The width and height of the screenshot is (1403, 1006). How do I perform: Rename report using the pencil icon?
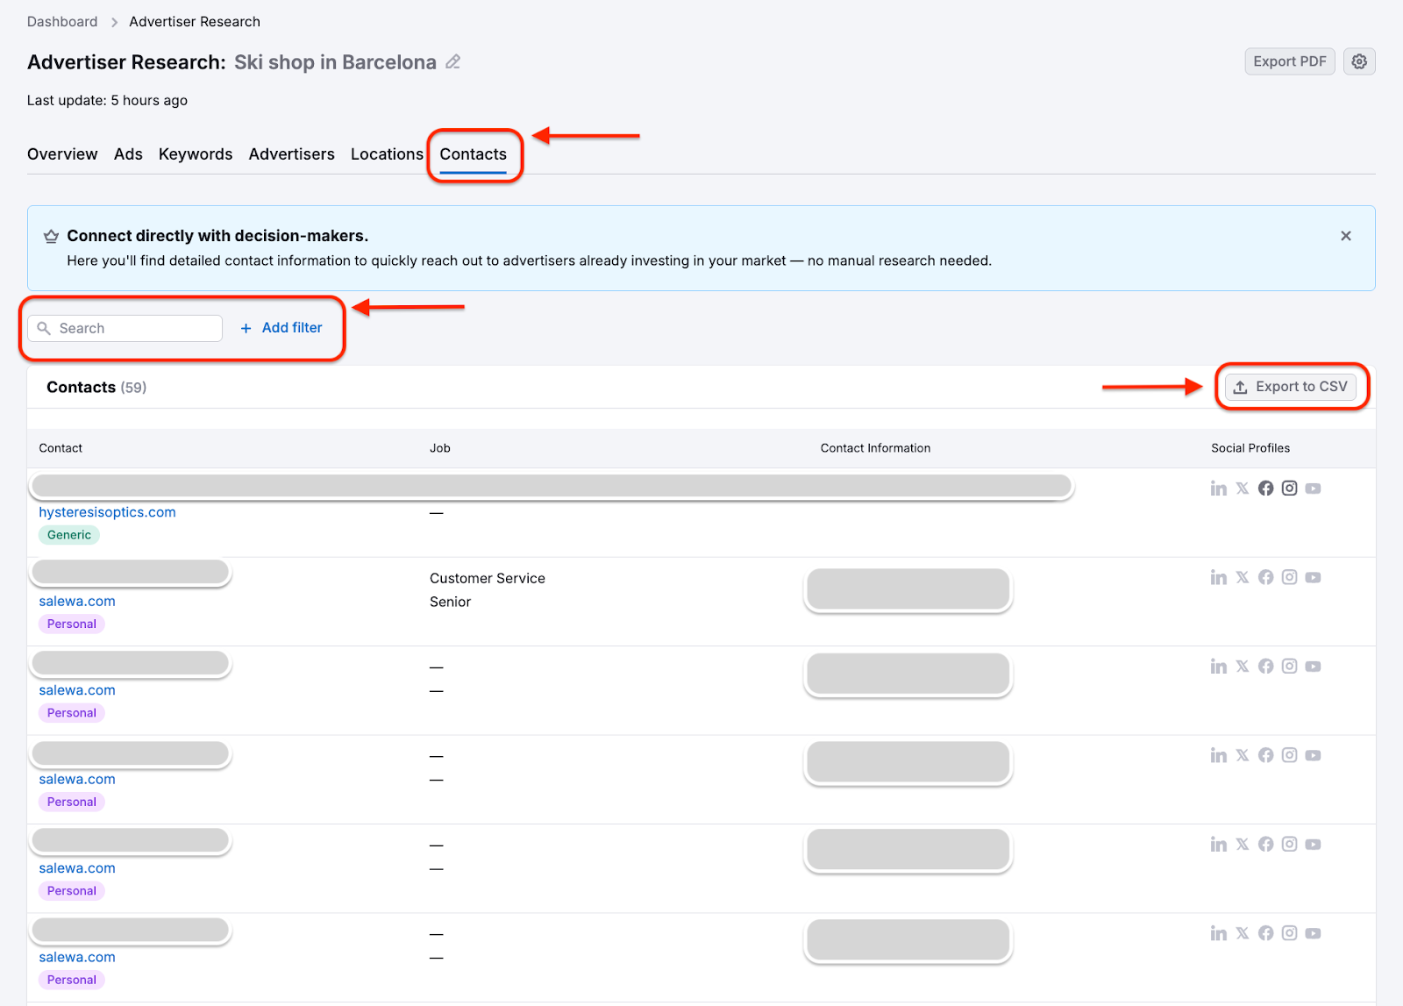[452, 62]
